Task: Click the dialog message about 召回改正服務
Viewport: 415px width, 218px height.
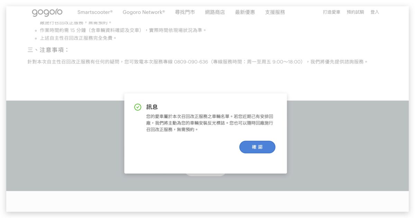Action: tap(210, 123)
